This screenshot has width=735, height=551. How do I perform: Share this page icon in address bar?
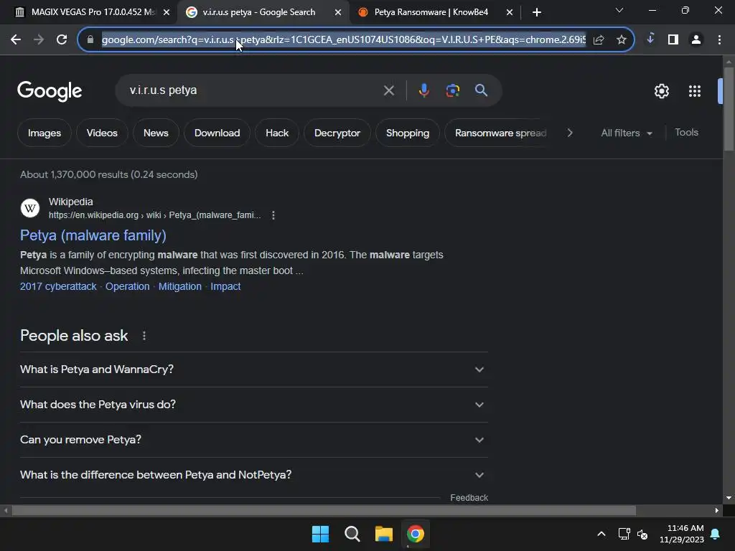pyautogui.click(x=599, y=40)
